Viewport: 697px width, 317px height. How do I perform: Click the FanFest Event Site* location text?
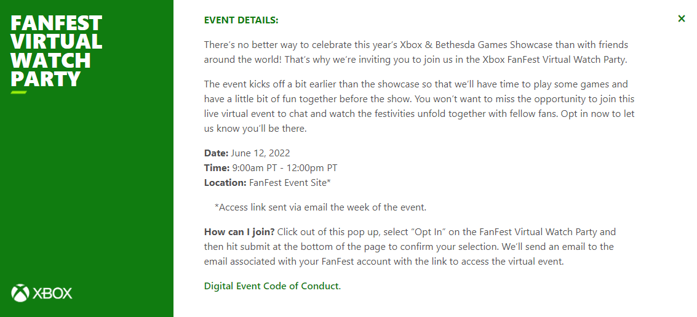[290, 182]
